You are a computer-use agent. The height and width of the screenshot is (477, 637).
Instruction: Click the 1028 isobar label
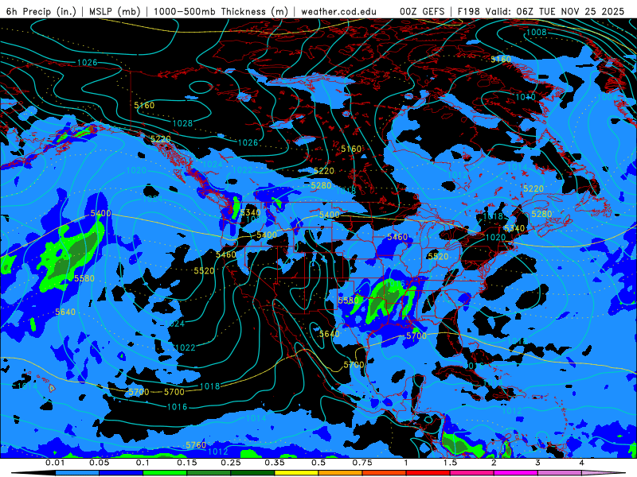pos(182,123)
